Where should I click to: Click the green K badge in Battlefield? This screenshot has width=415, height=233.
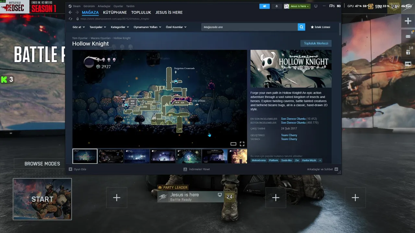4,80
